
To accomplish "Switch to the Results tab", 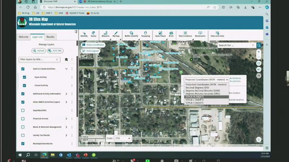I will coord(50,37).
